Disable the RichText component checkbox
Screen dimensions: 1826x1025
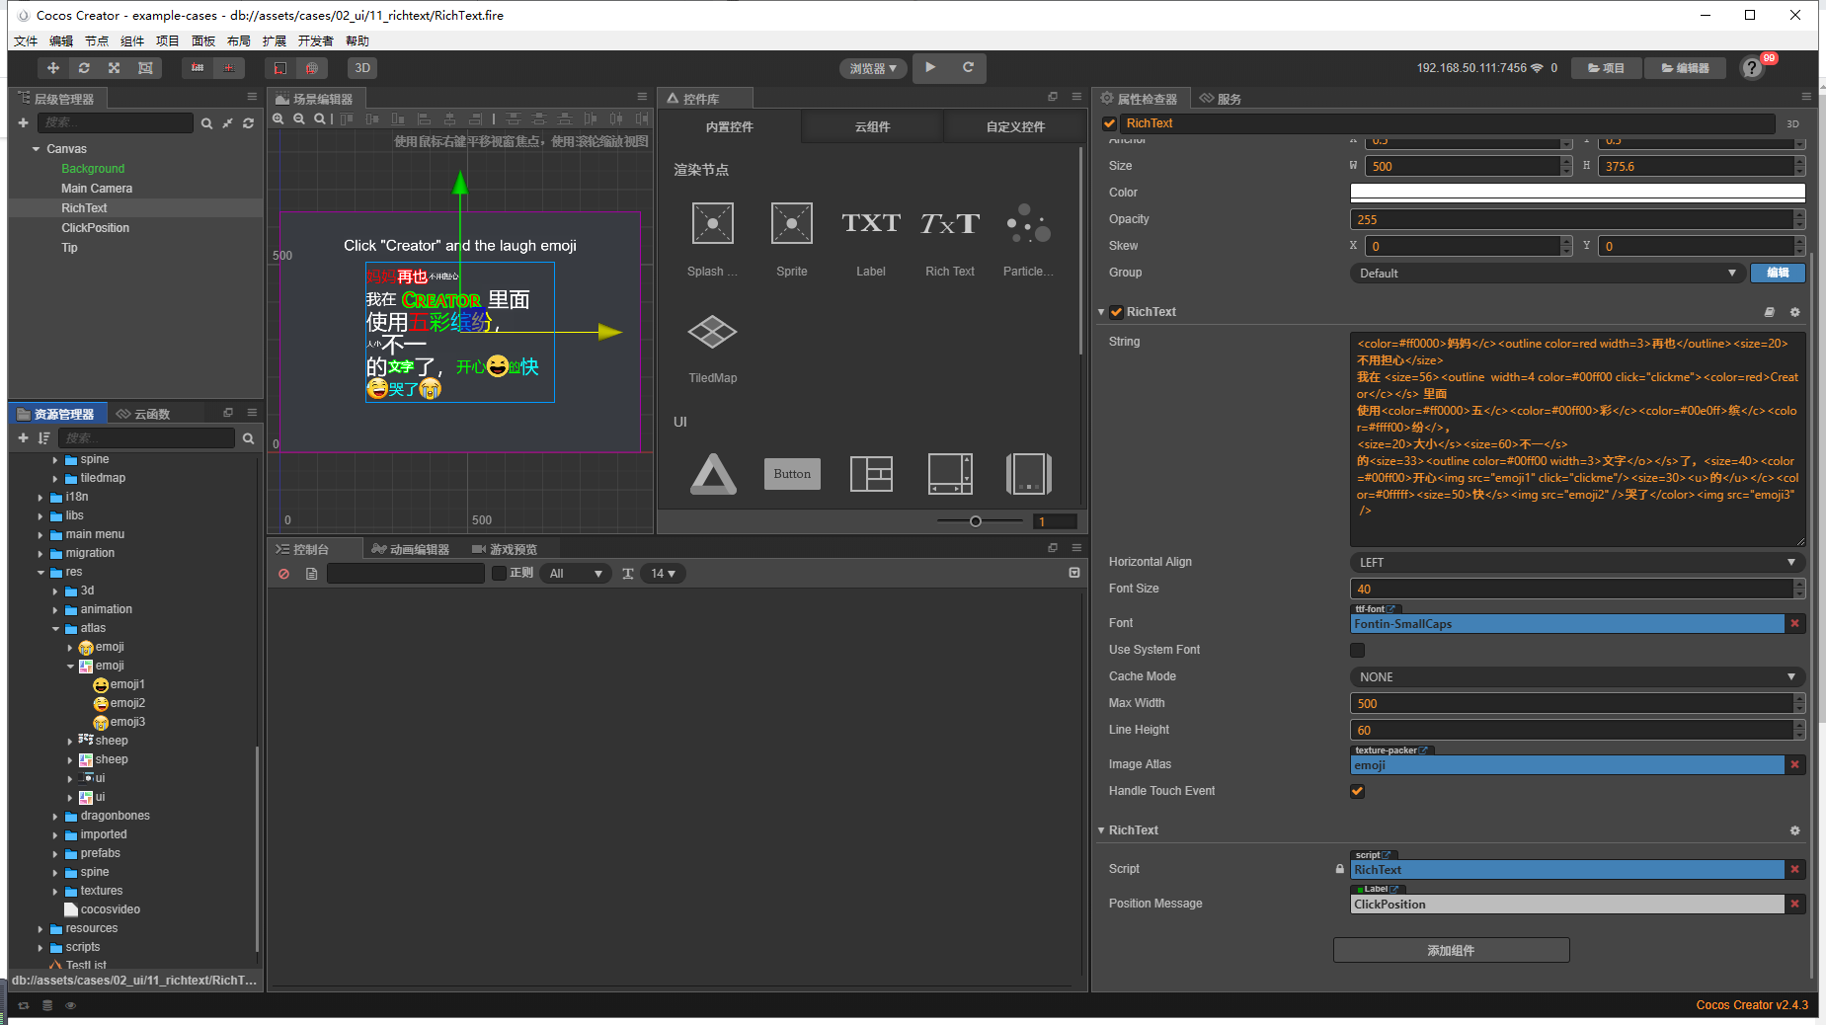[1117, 312]
